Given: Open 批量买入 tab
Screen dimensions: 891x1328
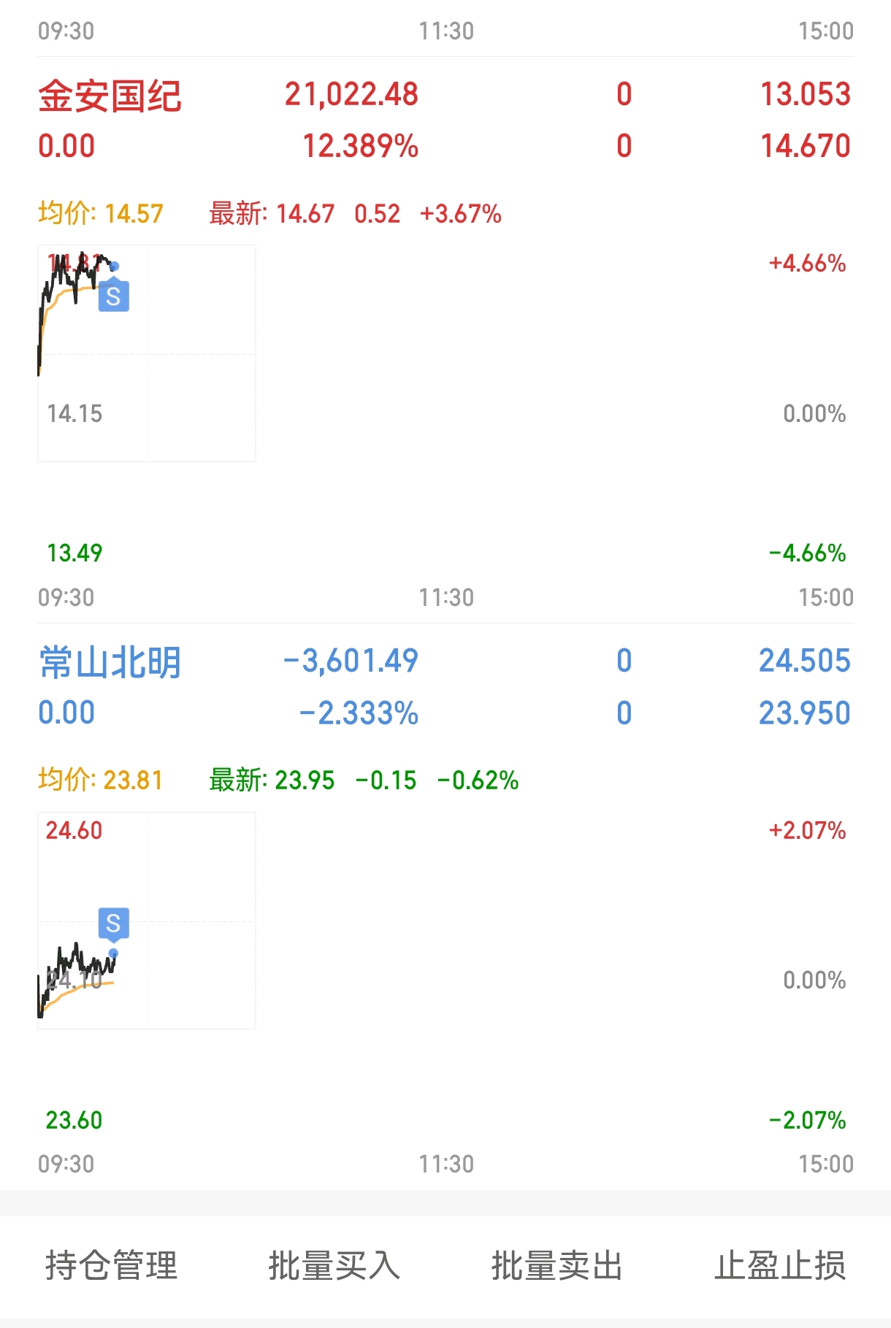Looking at the screenshot, I should click(x=334, y=1265).
